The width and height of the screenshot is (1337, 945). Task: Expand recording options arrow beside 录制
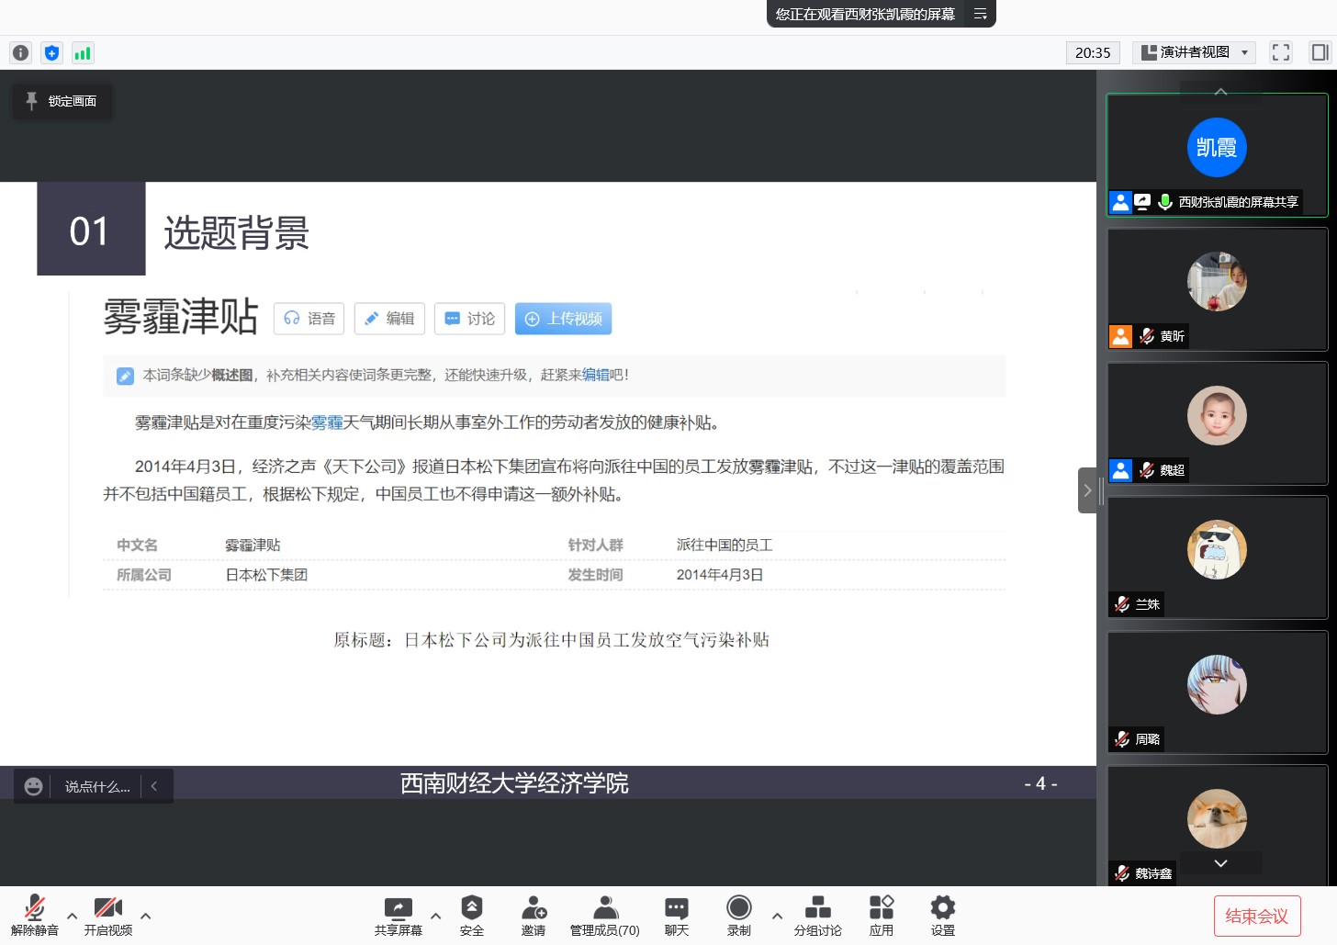click(777, 916)
